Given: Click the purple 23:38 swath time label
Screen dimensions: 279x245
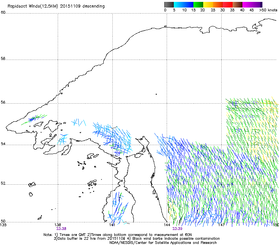Looking at the screenshot, I should point(61,229).
